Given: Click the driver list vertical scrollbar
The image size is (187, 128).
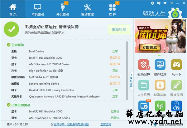Looking at the screenshot, I should click(127, 71).
